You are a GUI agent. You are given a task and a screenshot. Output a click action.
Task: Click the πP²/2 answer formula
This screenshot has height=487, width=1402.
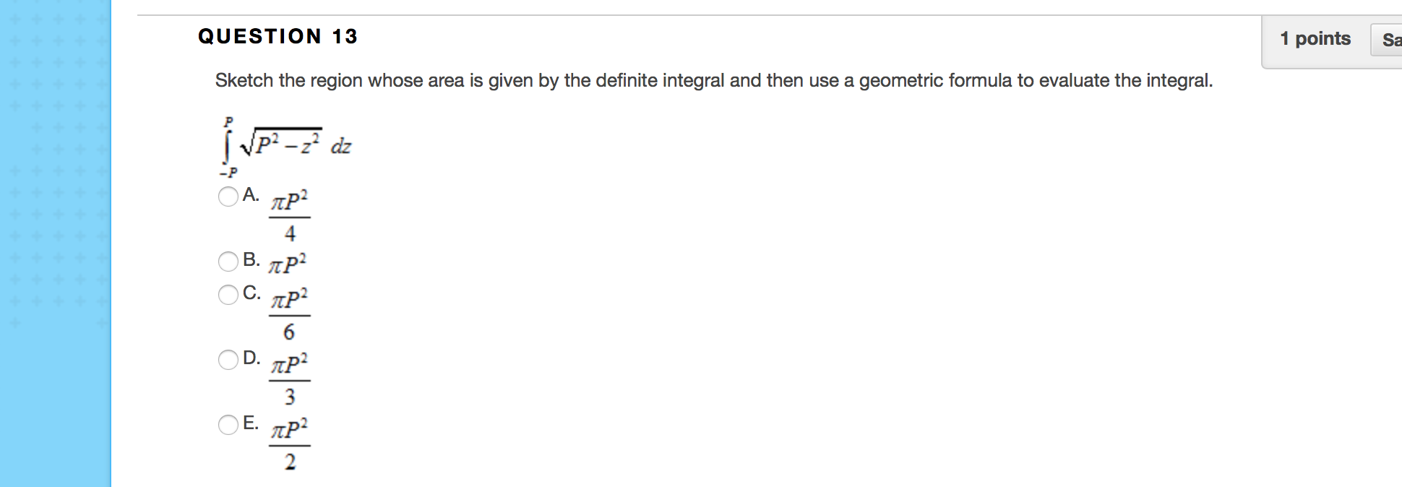tap(290, 444)
